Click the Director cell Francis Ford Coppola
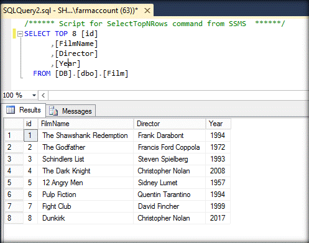This screenshot has width=309, height=243. click(x=170, y=147)
